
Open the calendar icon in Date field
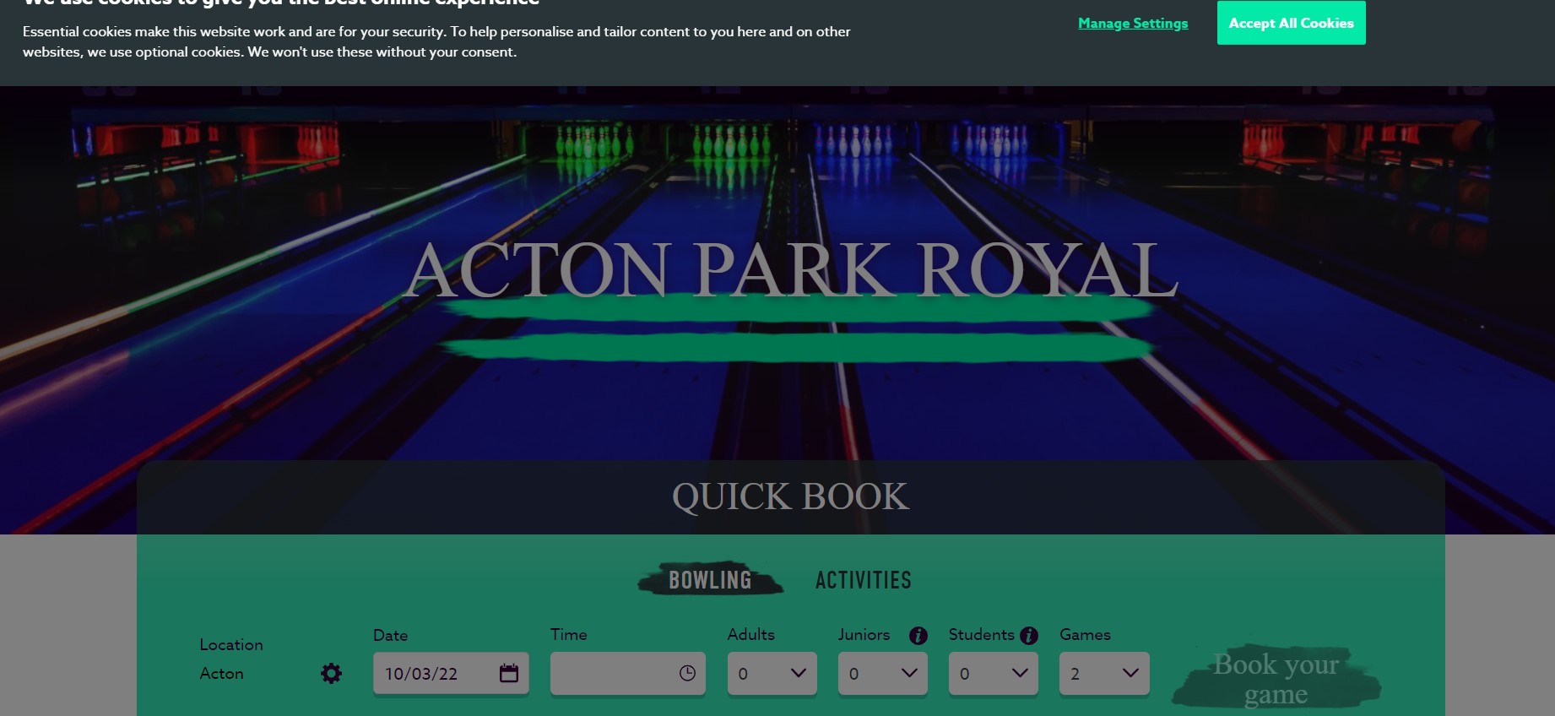click(x=508, y=673)
